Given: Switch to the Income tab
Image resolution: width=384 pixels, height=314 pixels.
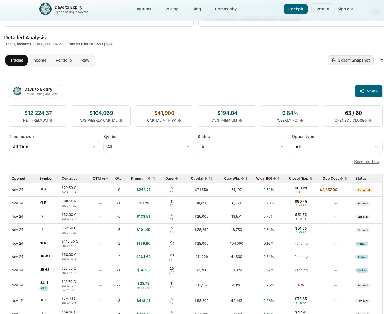Looking at the screenshot, I should click(x=39, y=60).
